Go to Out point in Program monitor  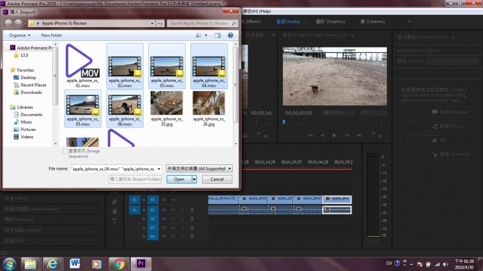tap(359, 135)
